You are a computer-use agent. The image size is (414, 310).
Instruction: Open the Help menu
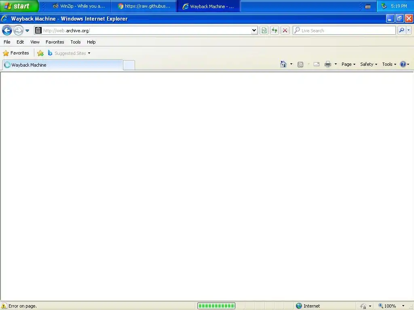(x=91, y=42)
